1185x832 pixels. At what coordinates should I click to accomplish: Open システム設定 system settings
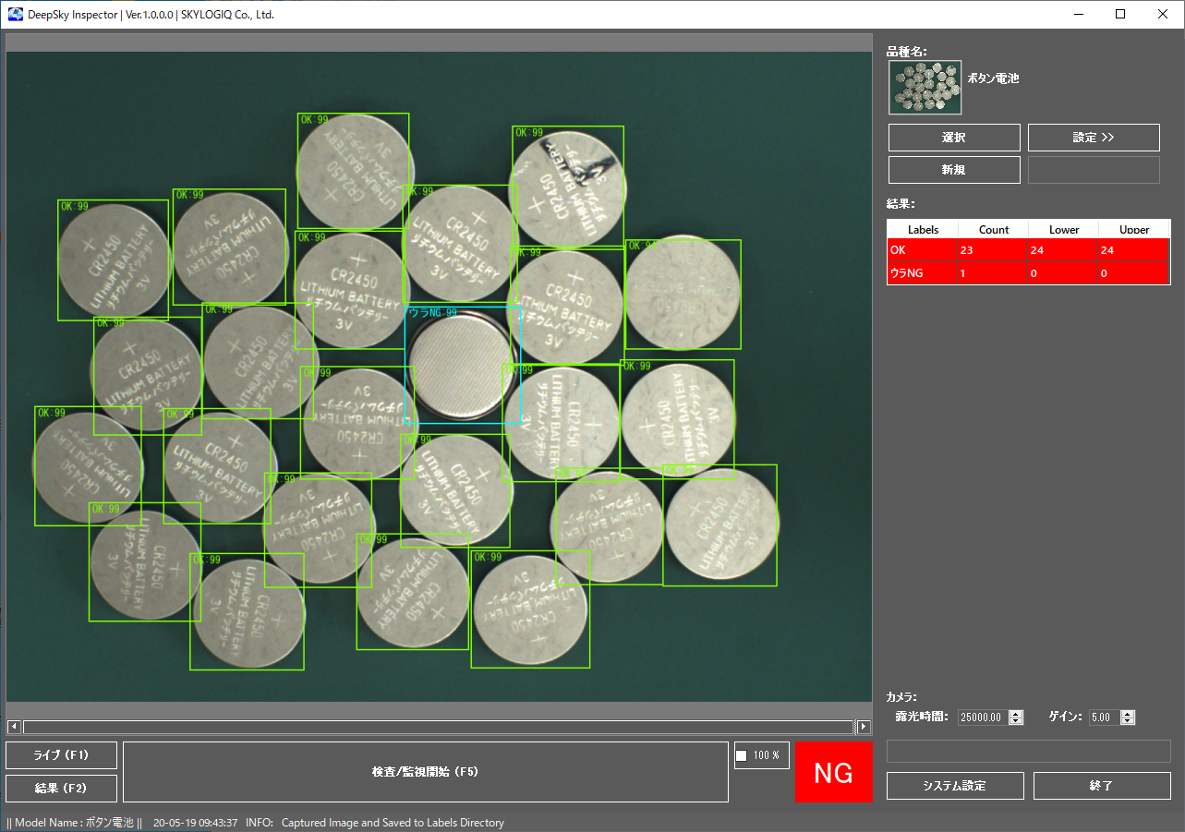pos(955,786)
